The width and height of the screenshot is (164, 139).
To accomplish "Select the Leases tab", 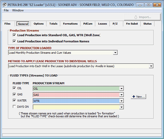I will click(x=102, y=24).
